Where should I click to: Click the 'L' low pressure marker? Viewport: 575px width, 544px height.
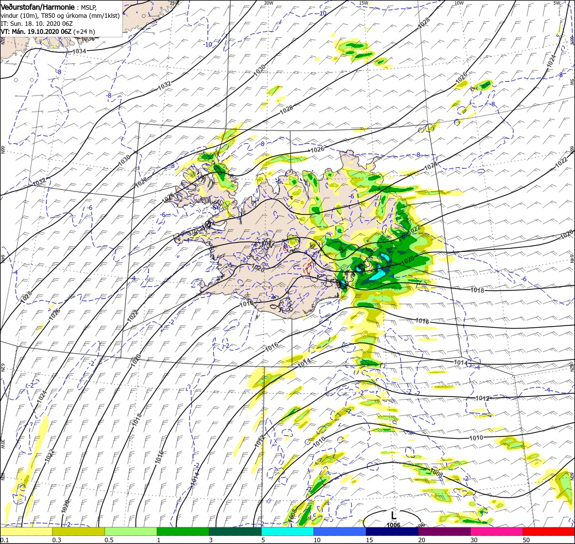click(x=393, y=515)
